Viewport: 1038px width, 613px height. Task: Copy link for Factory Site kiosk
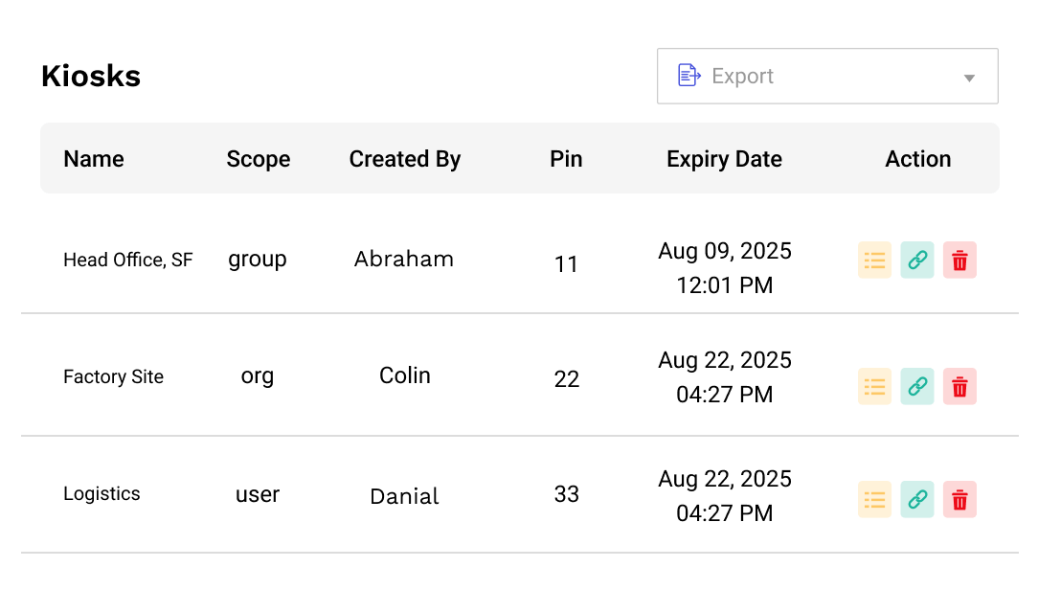[x=916, y=387]
